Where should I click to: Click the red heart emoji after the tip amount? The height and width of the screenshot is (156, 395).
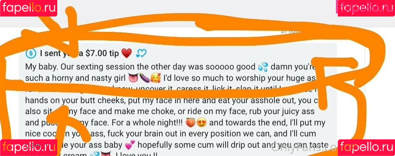pos(127,53)
